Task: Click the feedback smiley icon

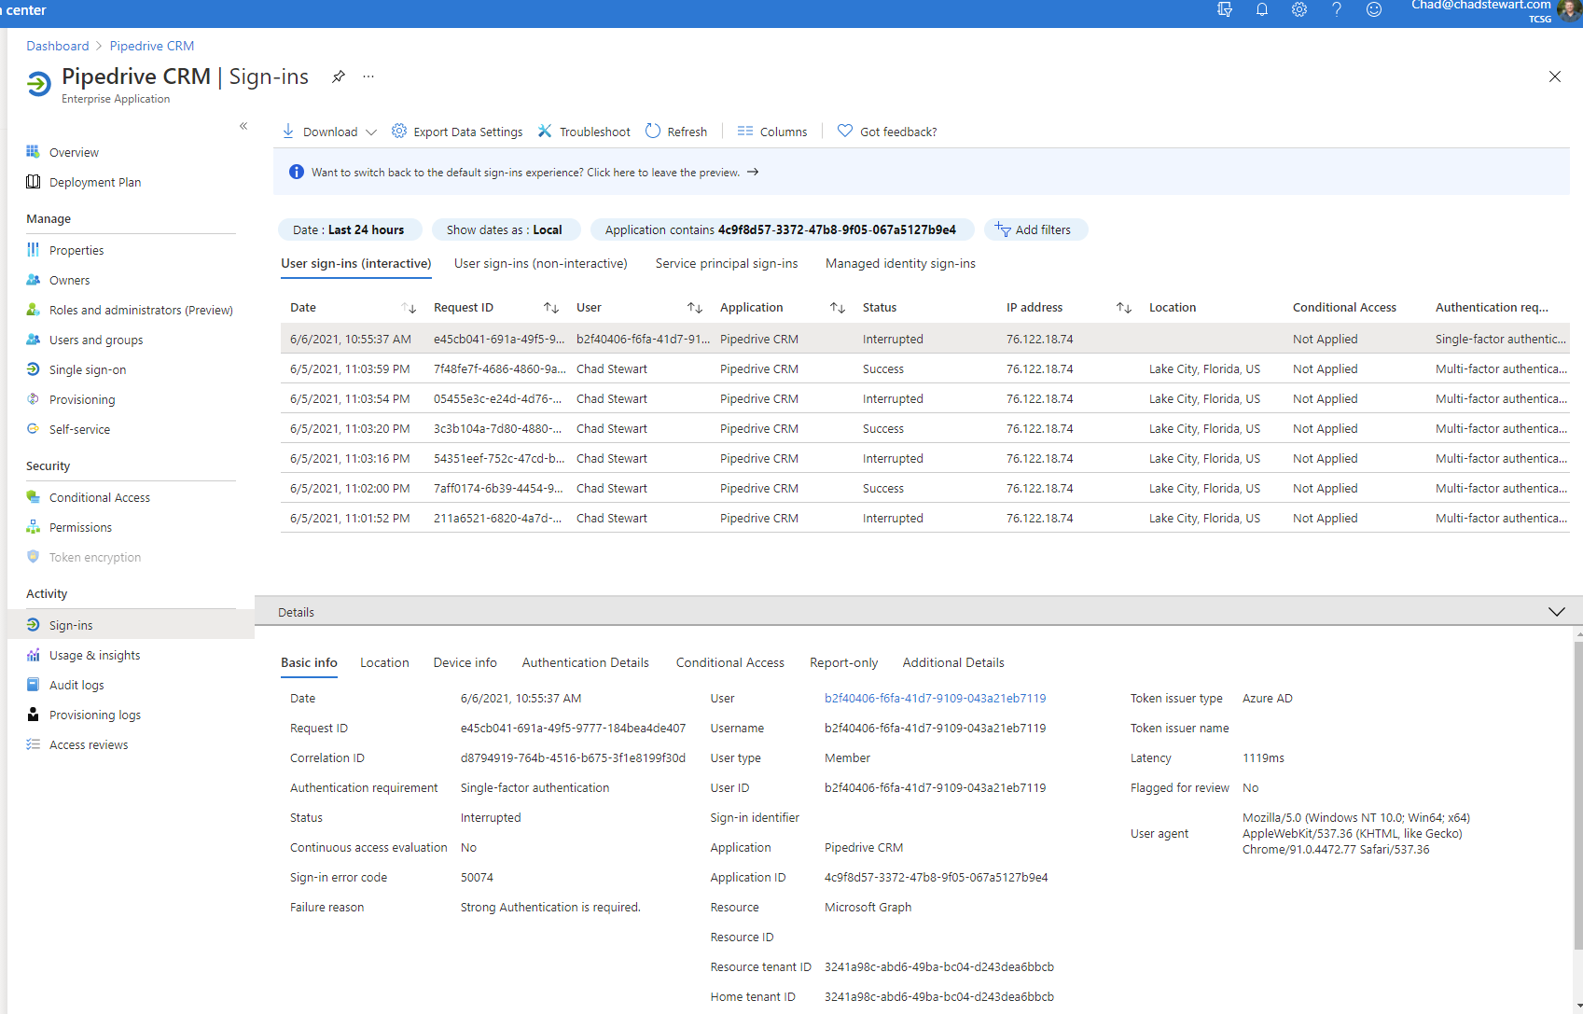Action: [x=1374, y=9]
